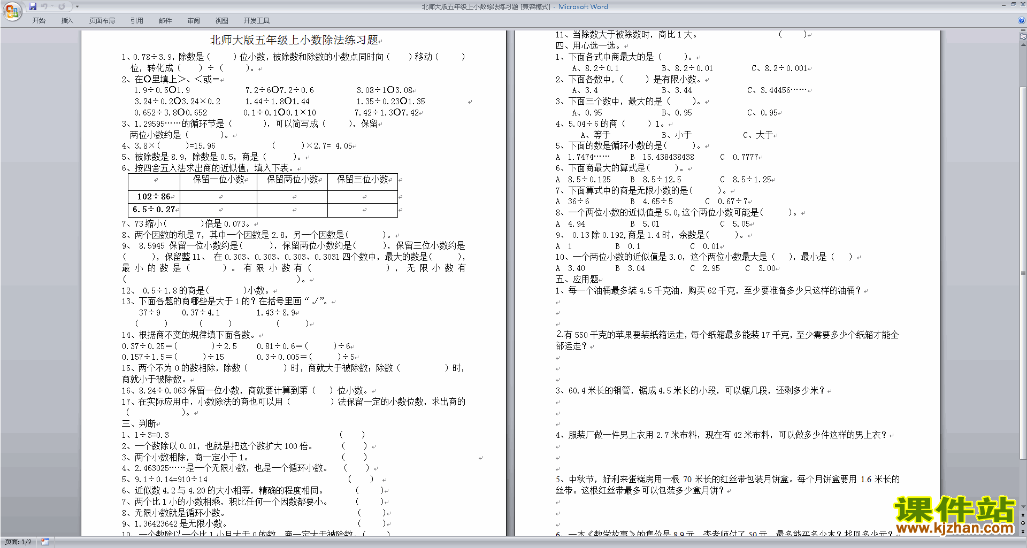Click word problem 3 about 60.4米长的钢管
Image resolution: width=1027 pixels, height=548 pixels.
[x=690, y=391]
